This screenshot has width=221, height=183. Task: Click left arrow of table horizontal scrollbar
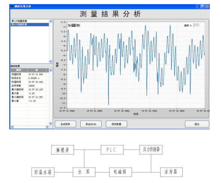coord(12,127)
